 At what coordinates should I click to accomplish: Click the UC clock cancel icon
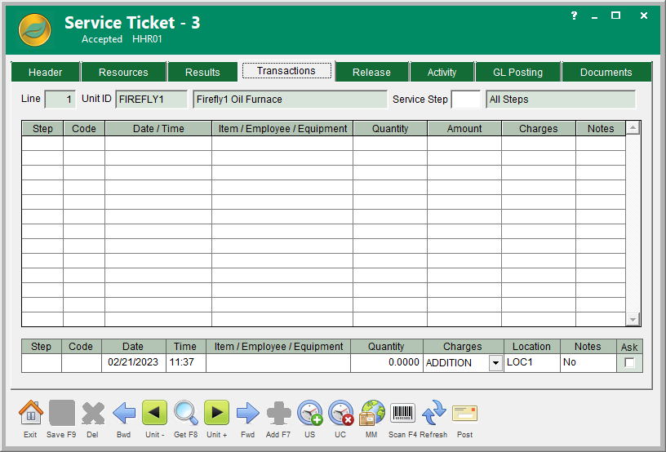(340, 413)
